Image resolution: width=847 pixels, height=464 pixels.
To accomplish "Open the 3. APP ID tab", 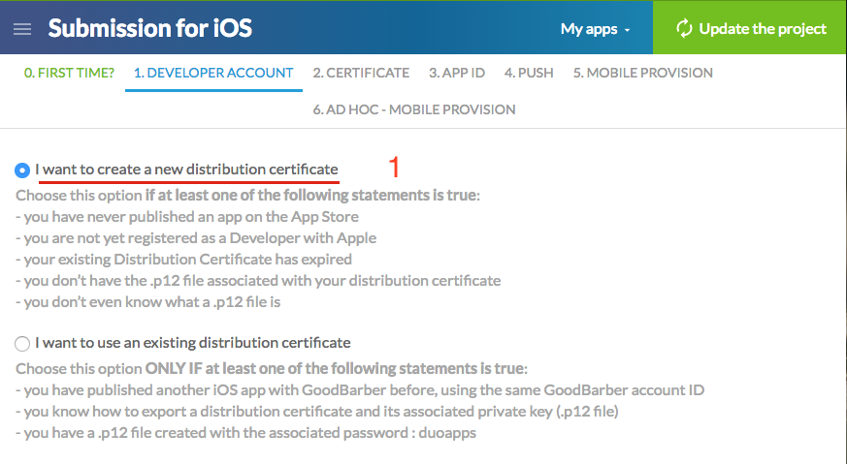I will pyautogui.click(x=457, y=73).
